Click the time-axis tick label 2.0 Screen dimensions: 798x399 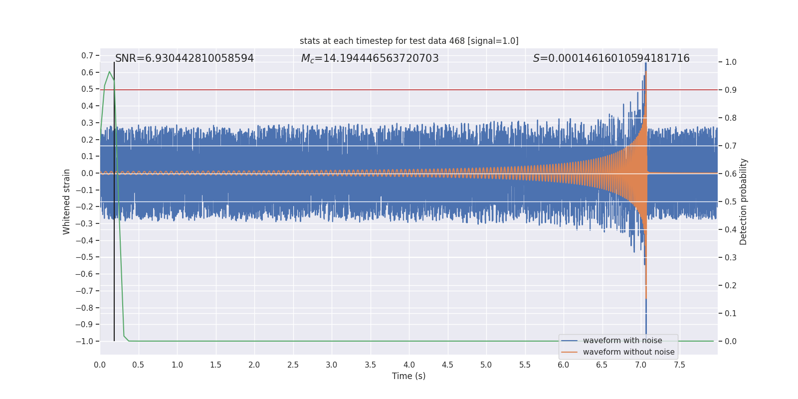[254, 365]
